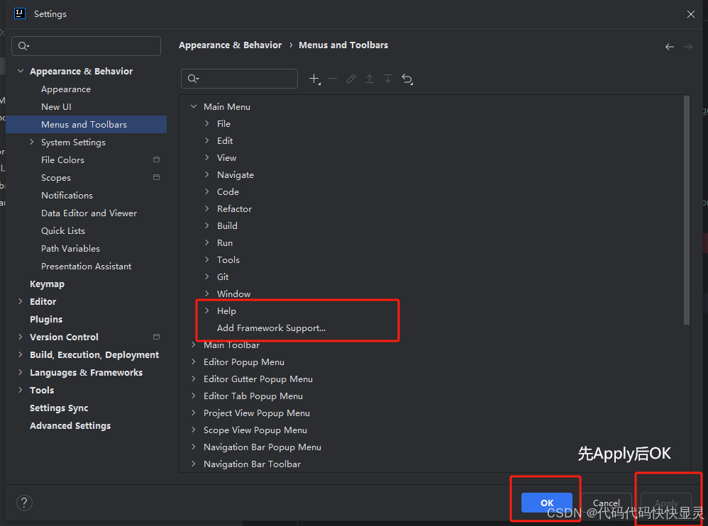Click the Move Up arrow icon
Screen dimensions: 708x526
pyautogui.click(x=370, y=79)
